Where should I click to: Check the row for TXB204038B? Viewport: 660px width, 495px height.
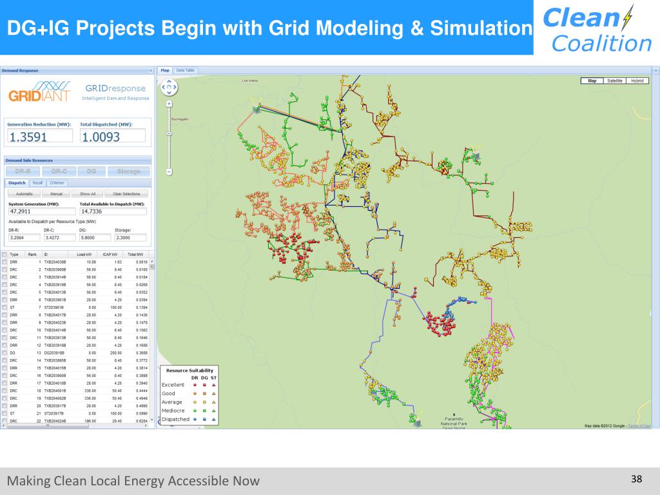(x=5, y=262)
